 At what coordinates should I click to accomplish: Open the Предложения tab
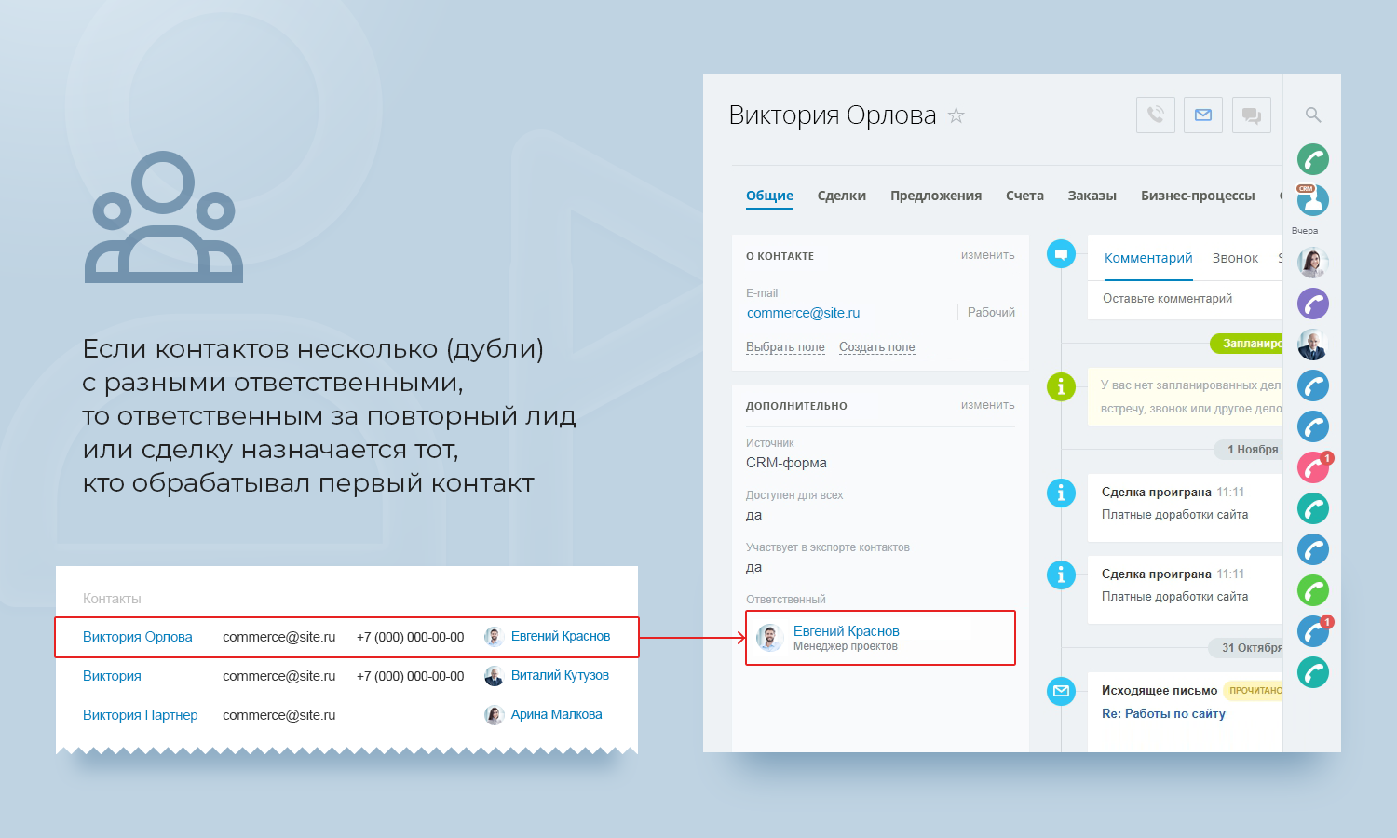click(x=936, y=196)
